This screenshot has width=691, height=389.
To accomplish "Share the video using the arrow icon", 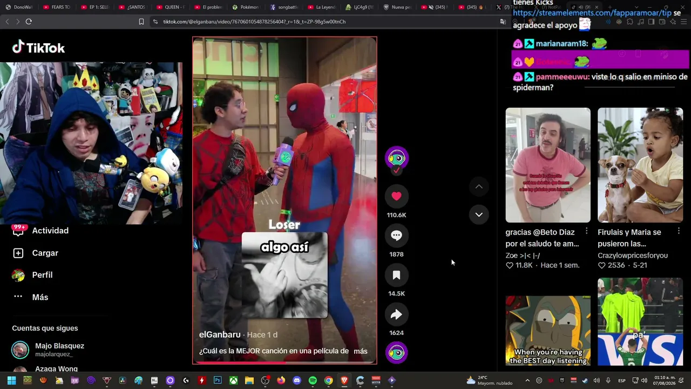I will point(396,314).
